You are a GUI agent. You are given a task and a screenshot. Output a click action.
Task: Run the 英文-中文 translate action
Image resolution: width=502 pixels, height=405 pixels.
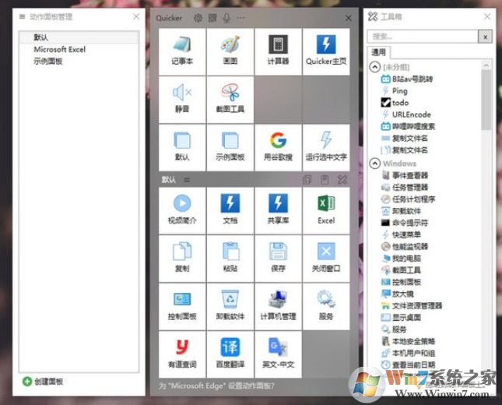(x=278, y=354)
